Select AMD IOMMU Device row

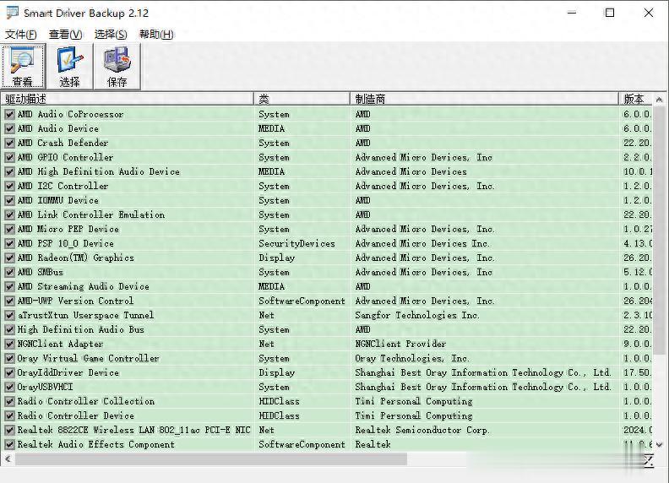[326, 200]
